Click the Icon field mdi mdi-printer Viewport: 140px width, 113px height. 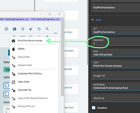pos(116,53)
